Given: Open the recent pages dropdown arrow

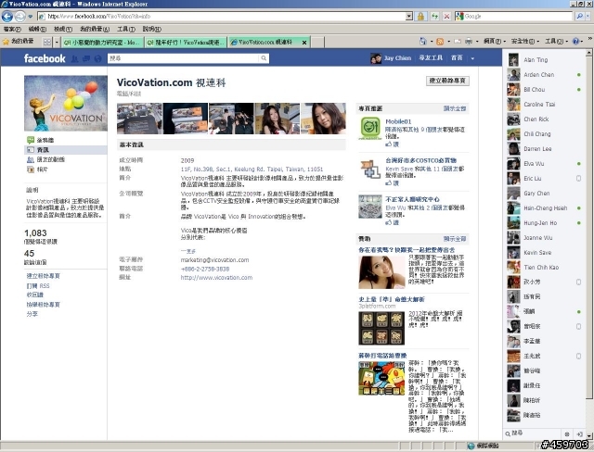Looking at the screenshot, I should 31,17.
